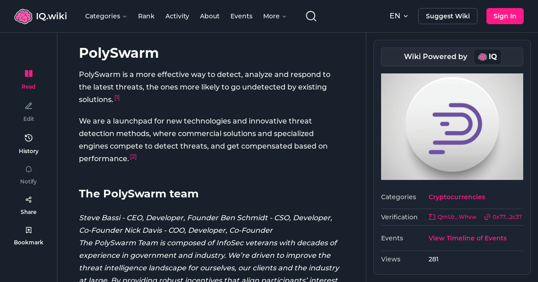Open page History via the clock icon
Image resolution: width=538 pixels, height=282 pixels.
point(28,138)
